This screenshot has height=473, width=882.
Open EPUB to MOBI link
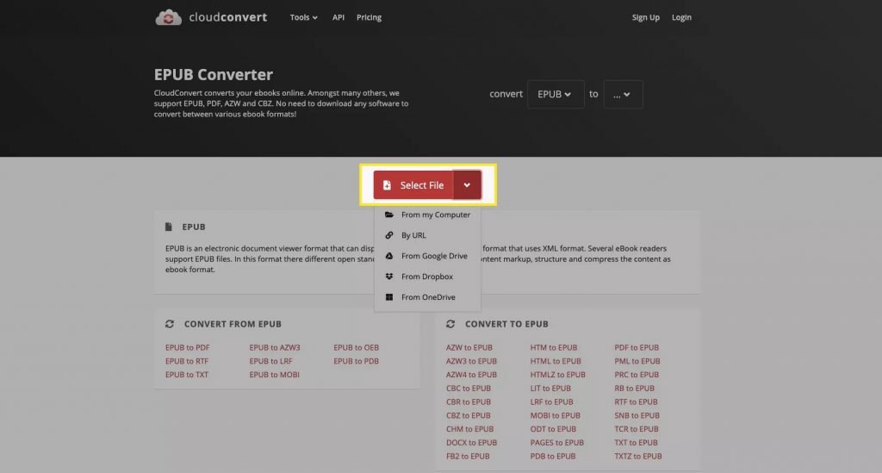(274, 375)
